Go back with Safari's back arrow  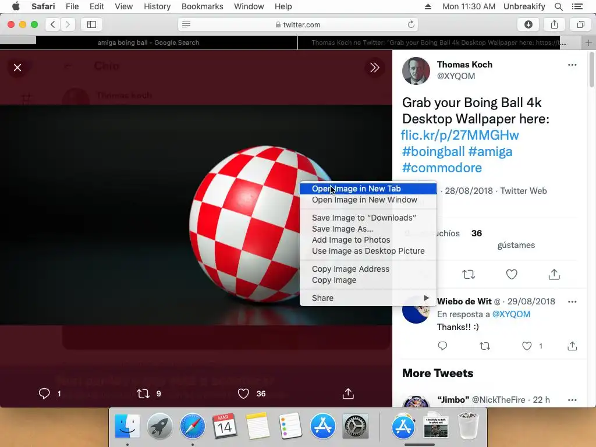coord(53,24)
